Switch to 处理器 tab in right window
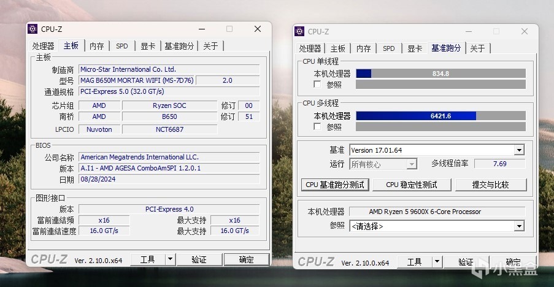Image resolution: width=554 pixels, height=287 pixels. (x=310, y=48)
